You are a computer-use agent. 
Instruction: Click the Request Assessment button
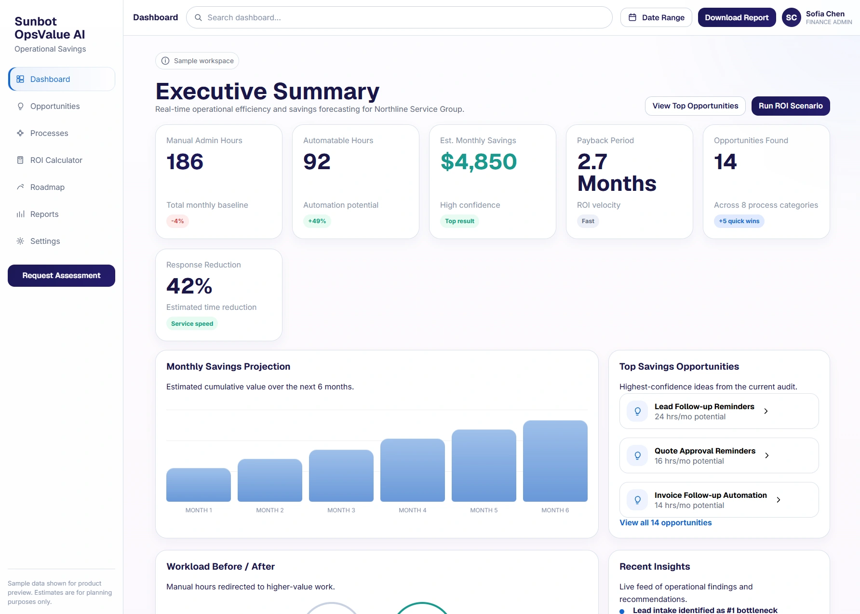point(61,276)
